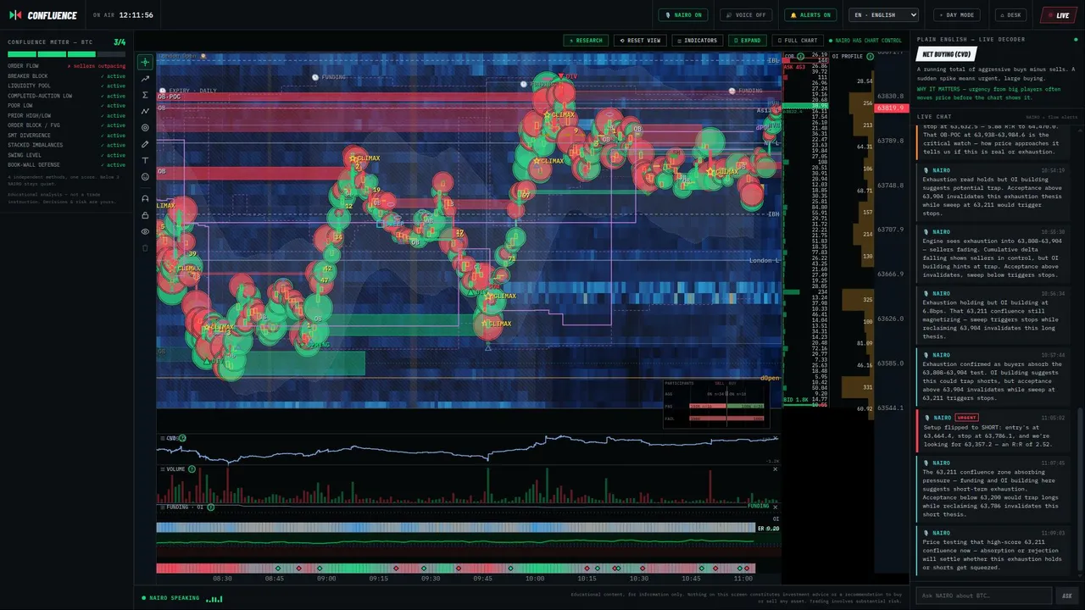Select the polyline path drawing tool

(x=145, y=111)
